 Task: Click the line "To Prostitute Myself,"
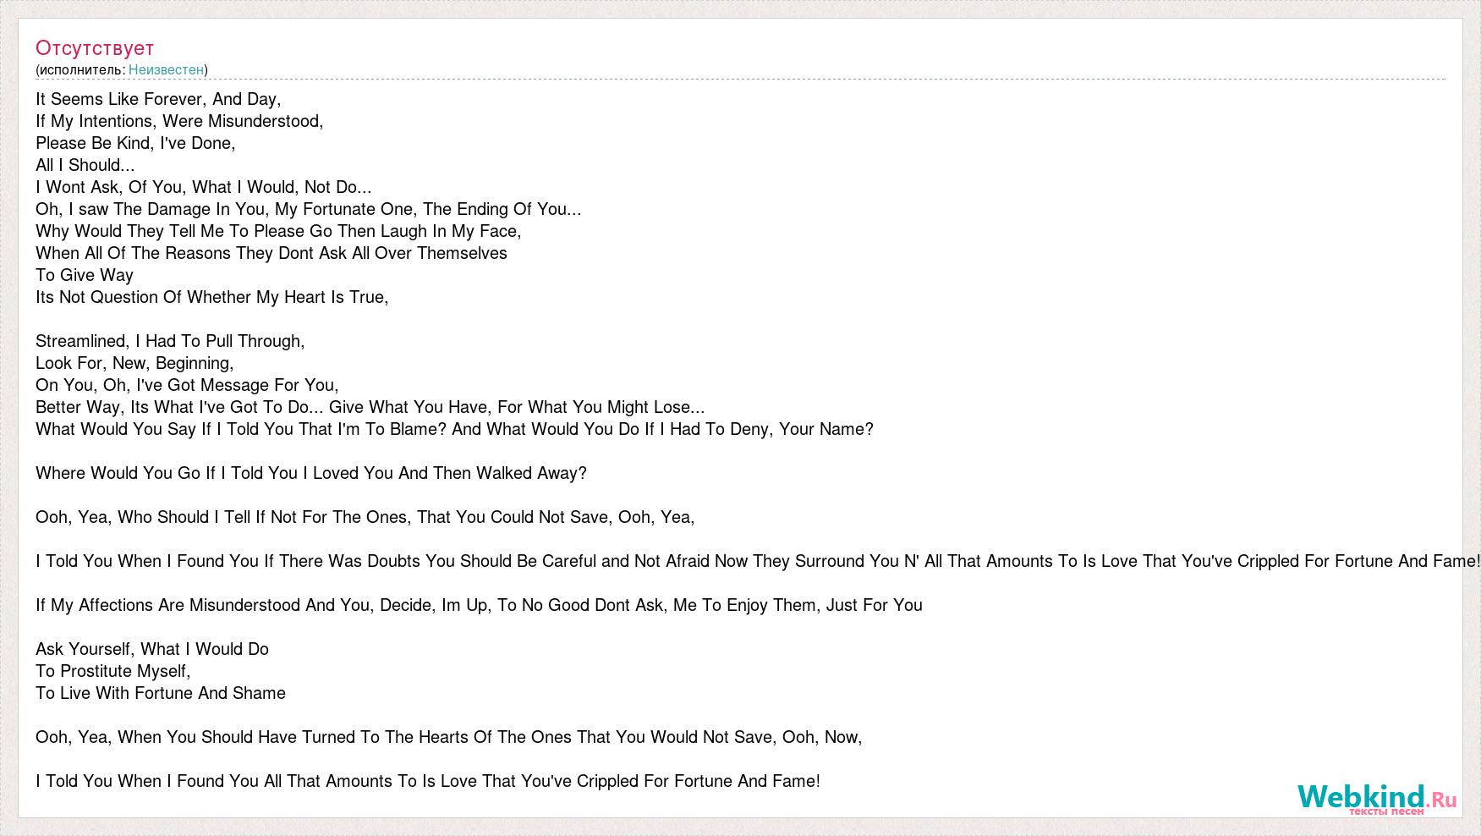point(113,671)
